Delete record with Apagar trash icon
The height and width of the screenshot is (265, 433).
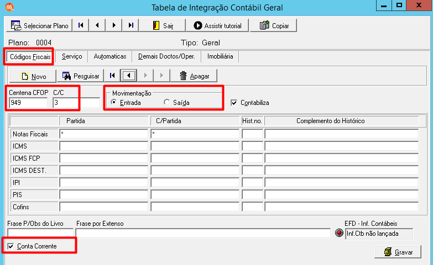194,76
